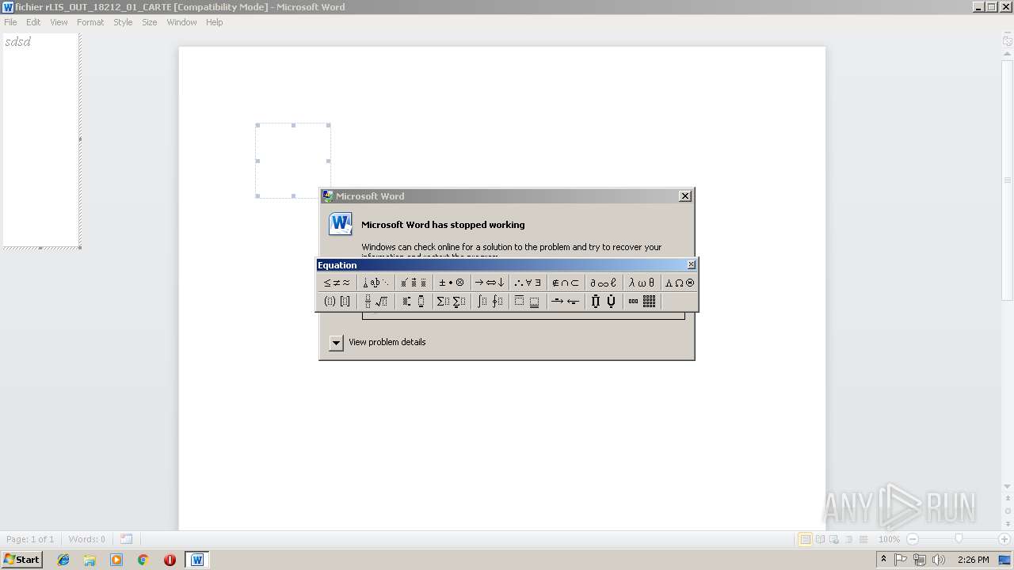The height and width of the screenshot is (570, 1014).
Task: Click the empty equation object box in the document
Action: point(293,161)
